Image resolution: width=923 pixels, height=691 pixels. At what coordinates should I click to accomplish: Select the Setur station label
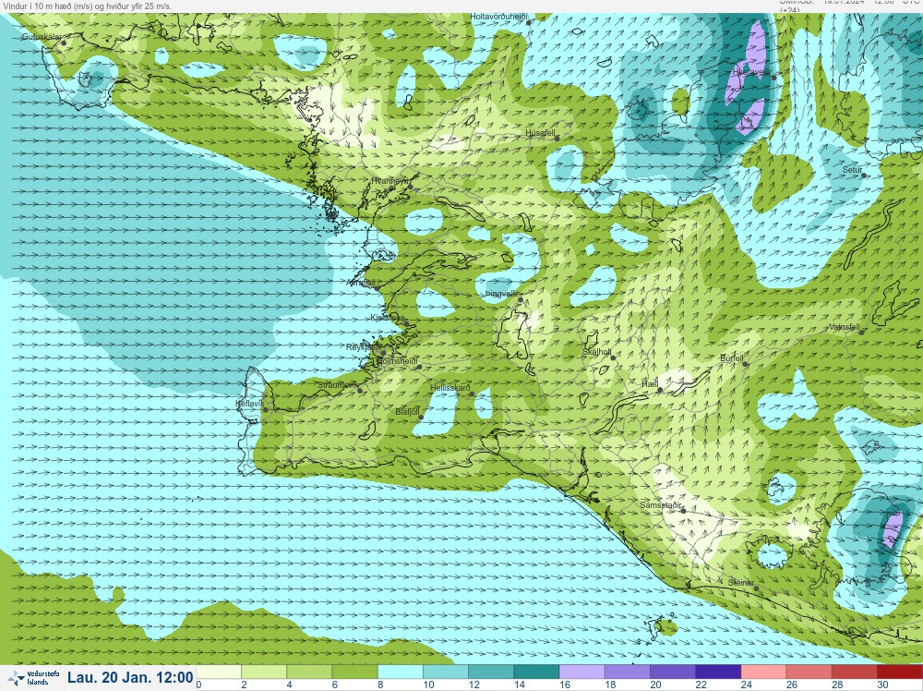[x=852, y=170]
